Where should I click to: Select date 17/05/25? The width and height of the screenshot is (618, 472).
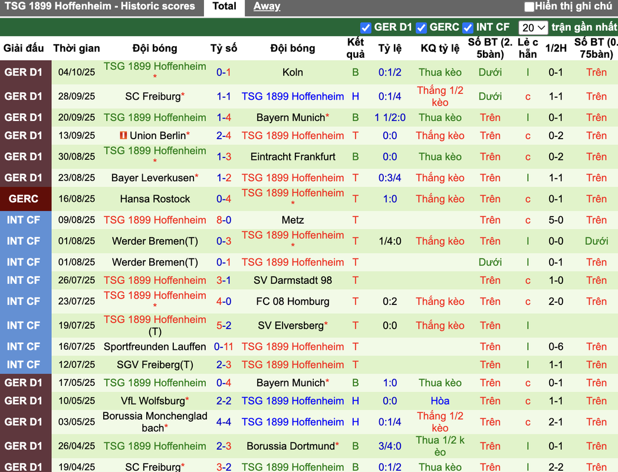coord(77,383)
